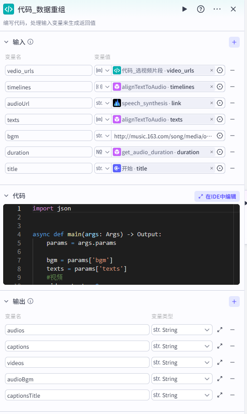Change type dropdown for timelines input
Screen dimensions: 247x414
tap(103, 87)
